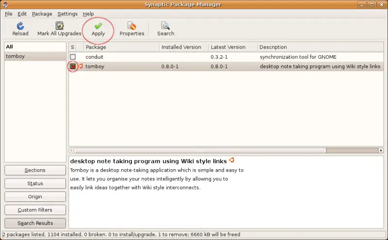Click conduit description synchronization tool for GNOME

coord(298,57)
